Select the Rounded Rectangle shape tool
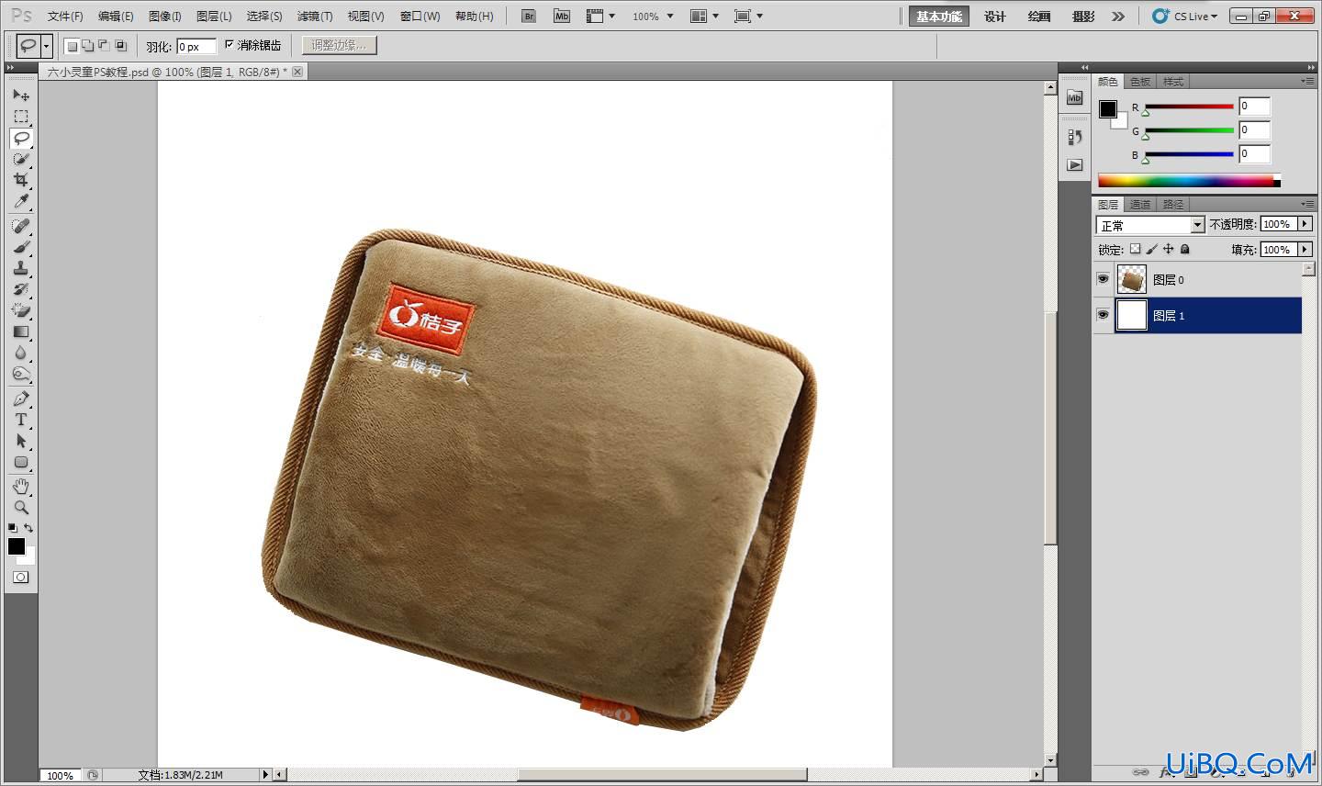 [21, 462]
